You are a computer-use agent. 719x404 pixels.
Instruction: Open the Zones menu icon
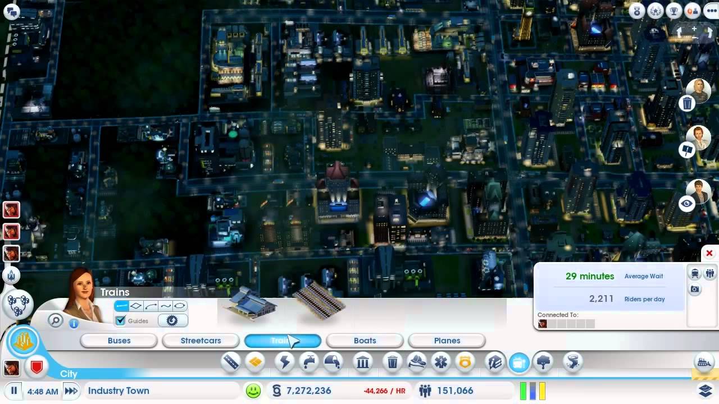pyautogui.click(x=256, y=362)
